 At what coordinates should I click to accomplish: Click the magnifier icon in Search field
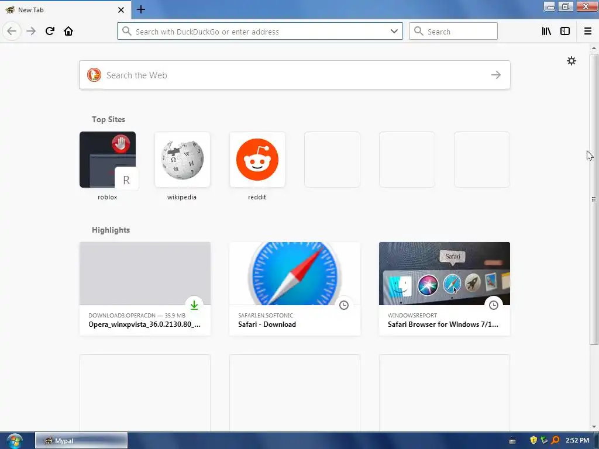point(419,32)
